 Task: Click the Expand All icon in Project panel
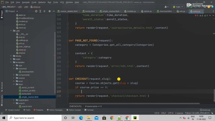pyautogui.click(x=40, y=11)
